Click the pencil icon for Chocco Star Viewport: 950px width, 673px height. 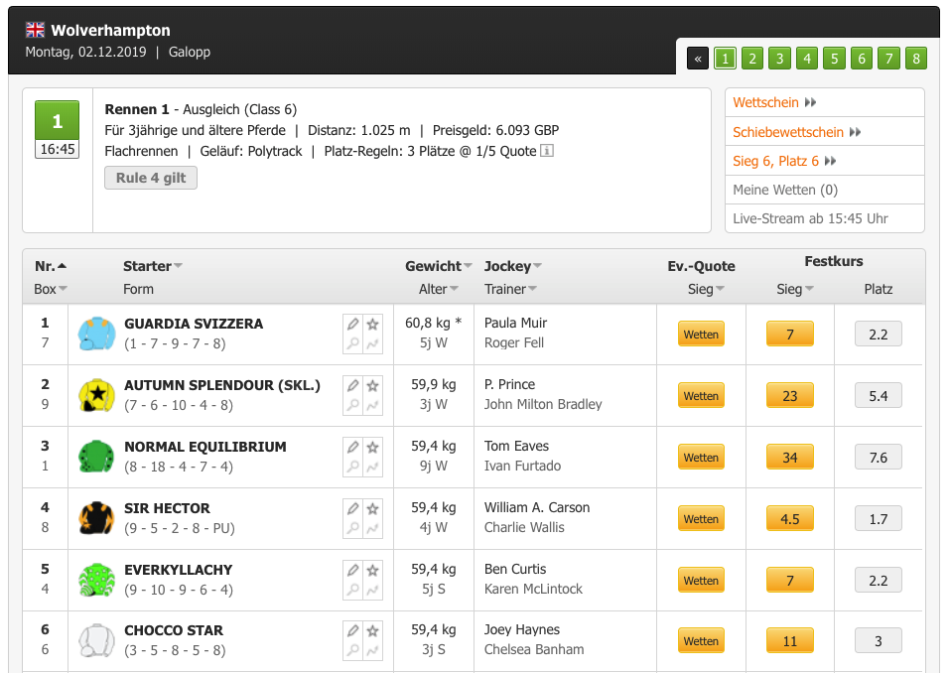click(352, 630)
